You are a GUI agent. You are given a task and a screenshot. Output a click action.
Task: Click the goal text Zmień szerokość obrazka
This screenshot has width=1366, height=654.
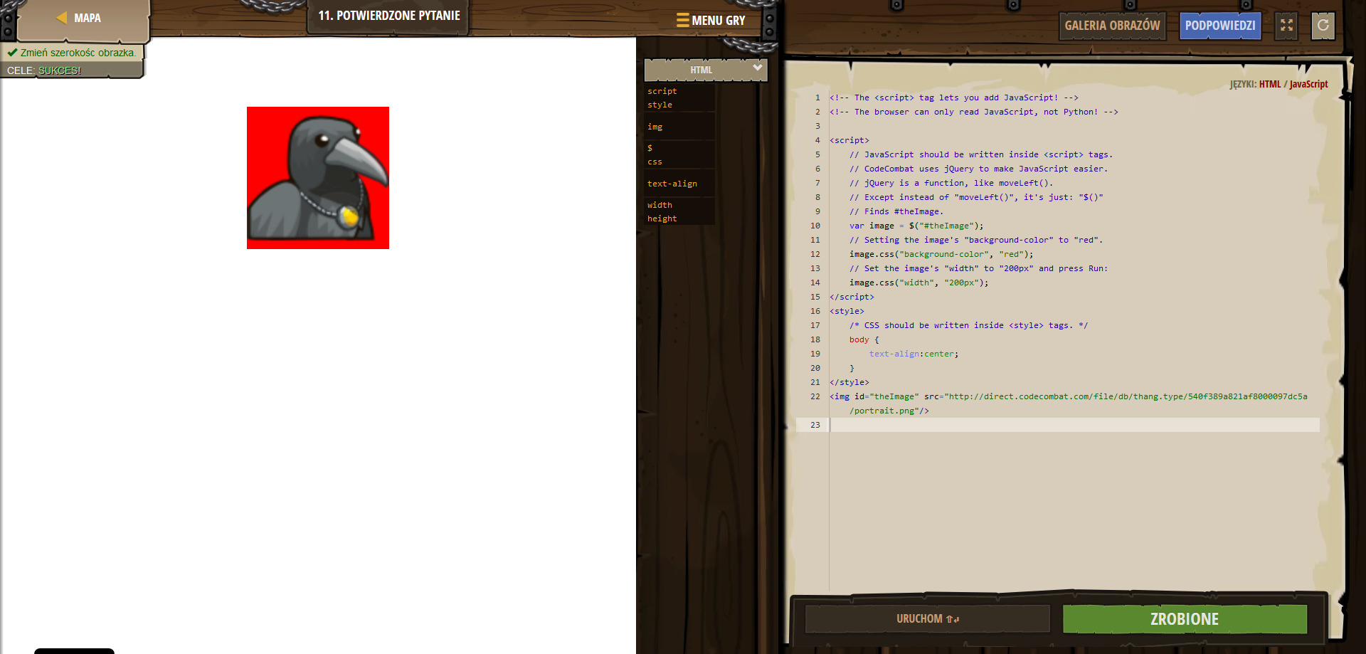78,53
